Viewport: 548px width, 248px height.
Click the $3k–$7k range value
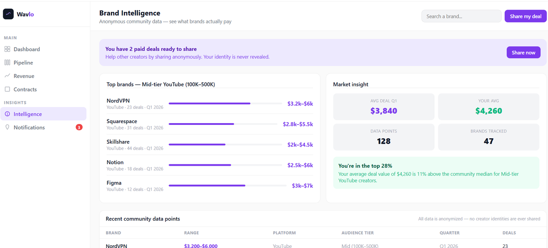(x=302, y=185)
